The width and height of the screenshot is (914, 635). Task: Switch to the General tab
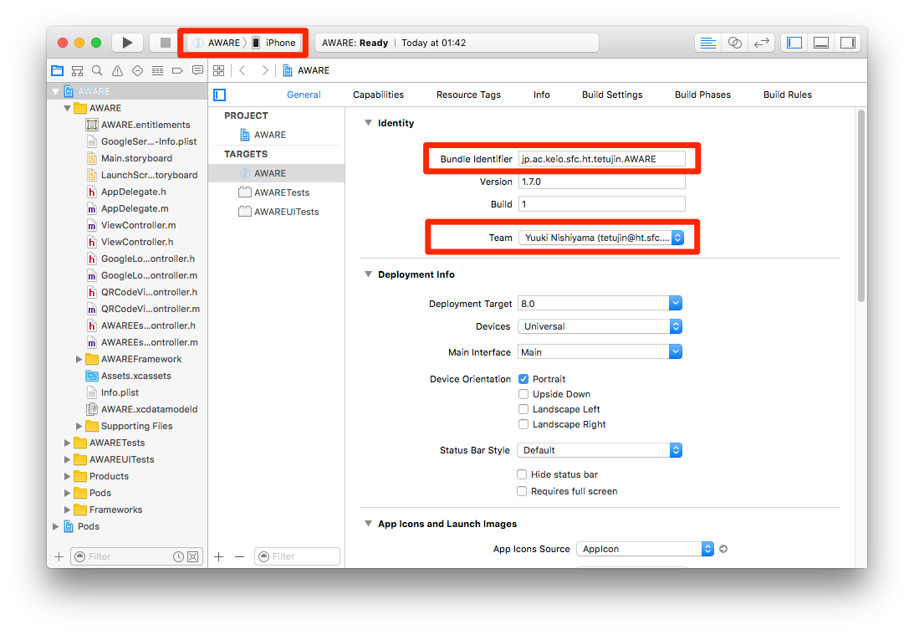pos(304,95)
